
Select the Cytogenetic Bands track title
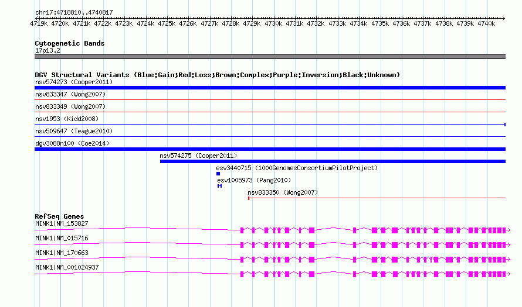click(70, 43)
